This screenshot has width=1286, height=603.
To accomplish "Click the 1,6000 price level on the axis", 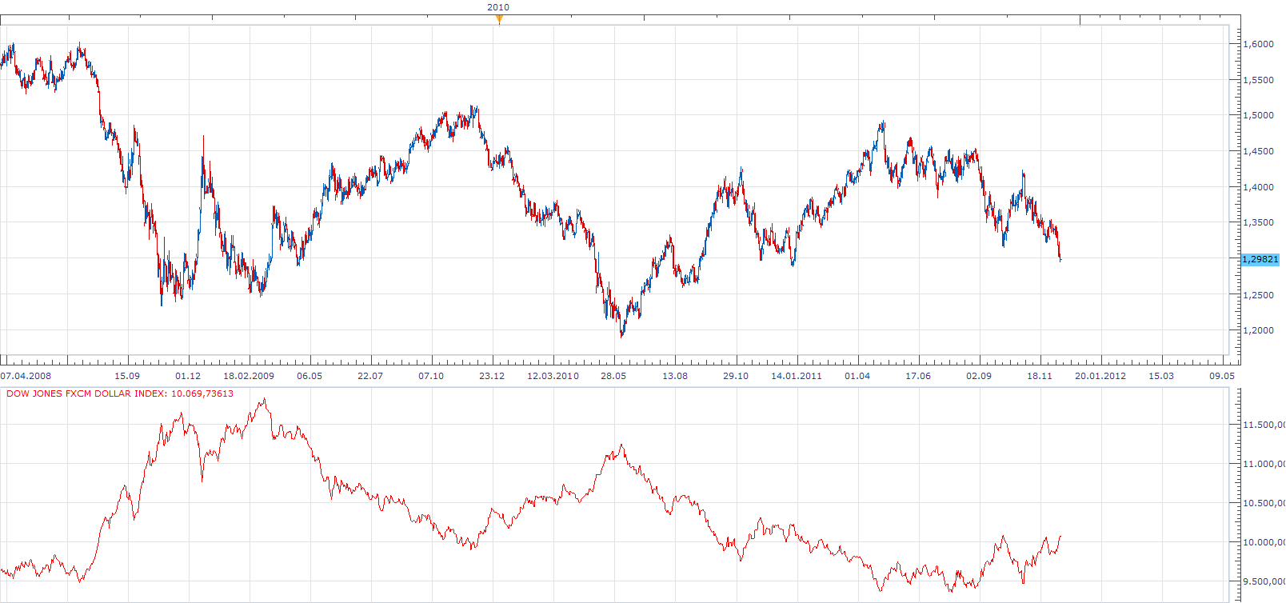I will coord(1259,44).
